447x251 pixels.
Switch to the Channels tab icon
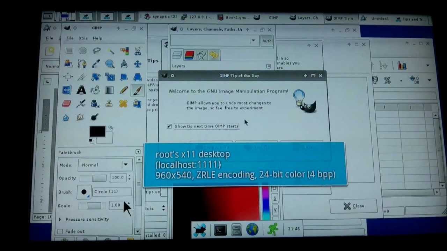click(189, 55)
